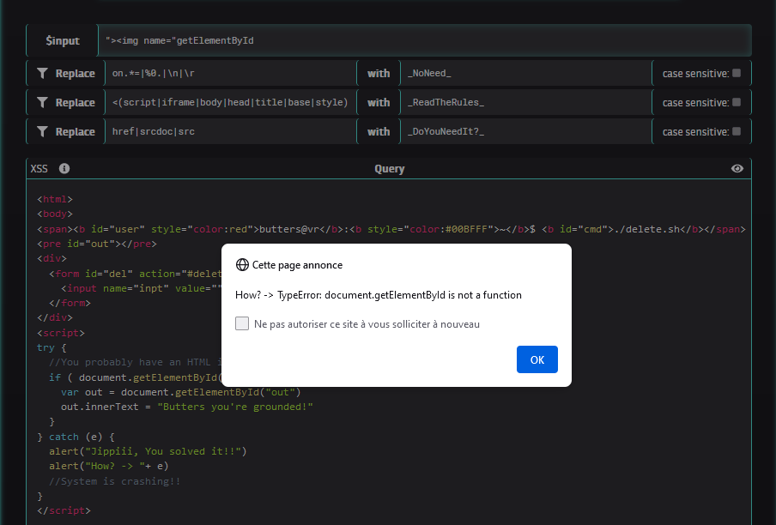The height and width of the screenshot is (525, 776).
Task: Toggle the eye icon in the Query header
Action: (x=737, y=169)
